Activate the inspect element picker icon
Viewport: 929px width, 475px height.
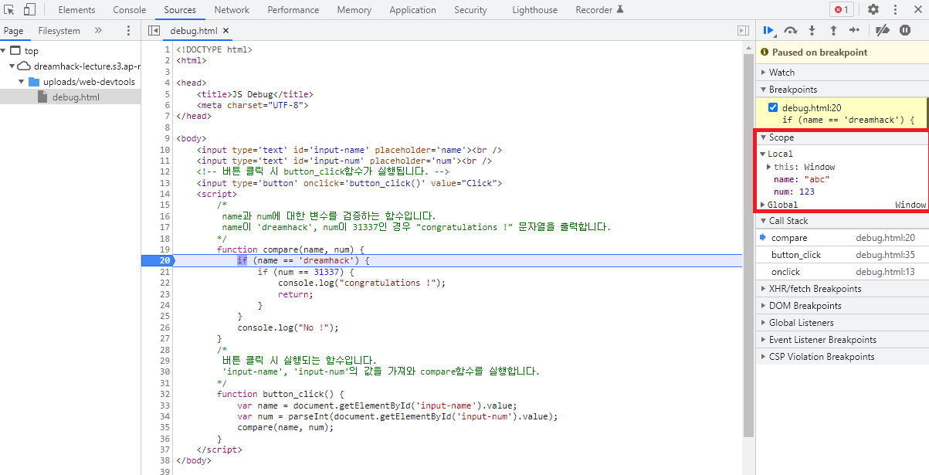click(x=9, y=9)
